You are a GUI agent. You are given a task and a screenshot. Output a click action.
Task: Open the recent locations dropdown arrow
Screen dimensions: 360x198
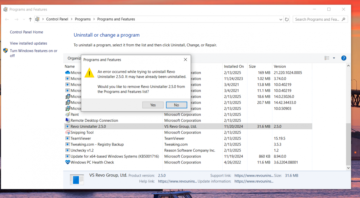[x=24, y=19]
